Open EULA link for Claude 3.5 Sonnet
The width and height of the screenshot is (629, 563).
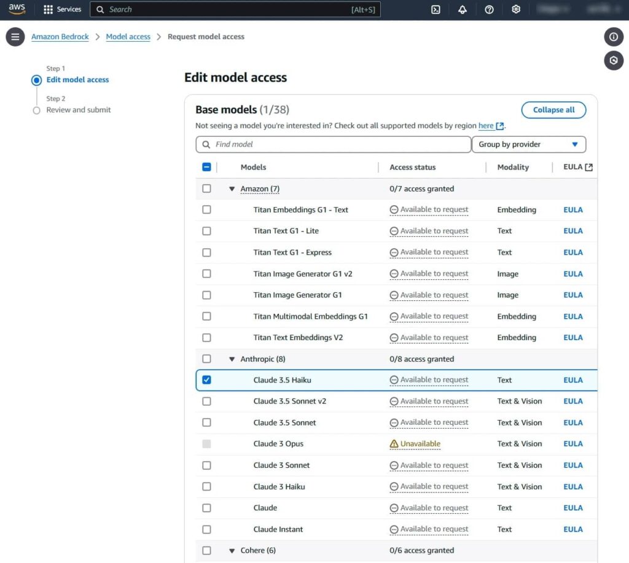click(572, 422)
